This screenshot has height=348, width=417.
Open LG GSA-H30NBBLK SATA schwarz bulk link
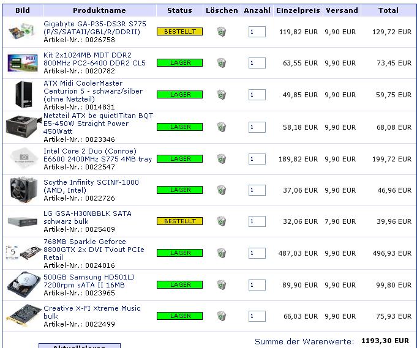point(88,217)
